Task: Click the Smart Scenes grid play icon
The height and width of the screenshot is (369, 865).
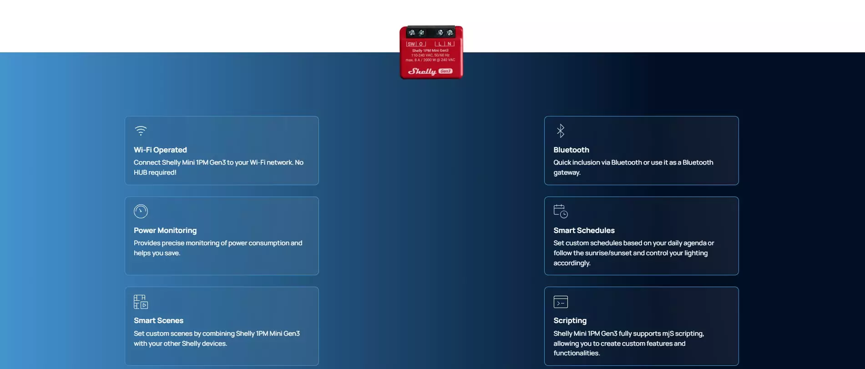Action: [x=141, y=302]
